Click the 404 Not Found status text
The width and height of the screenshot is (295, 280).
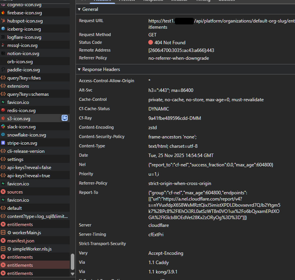click(170, 43)
